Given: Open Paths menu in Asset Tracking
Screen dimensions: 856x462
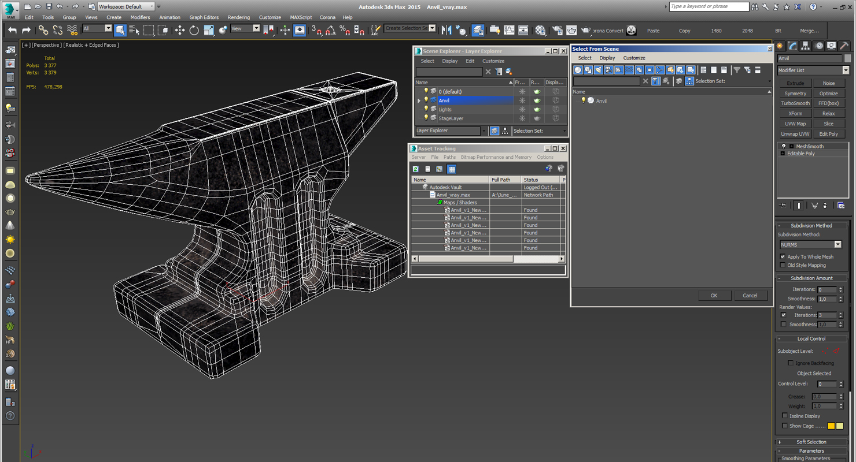Looking at the screenshot, I should (x=449, y=157).
